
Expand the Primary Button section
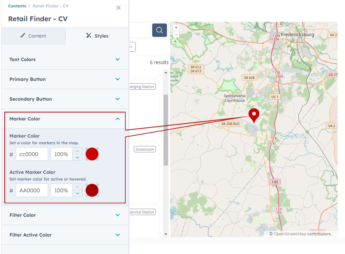point(65,79)
